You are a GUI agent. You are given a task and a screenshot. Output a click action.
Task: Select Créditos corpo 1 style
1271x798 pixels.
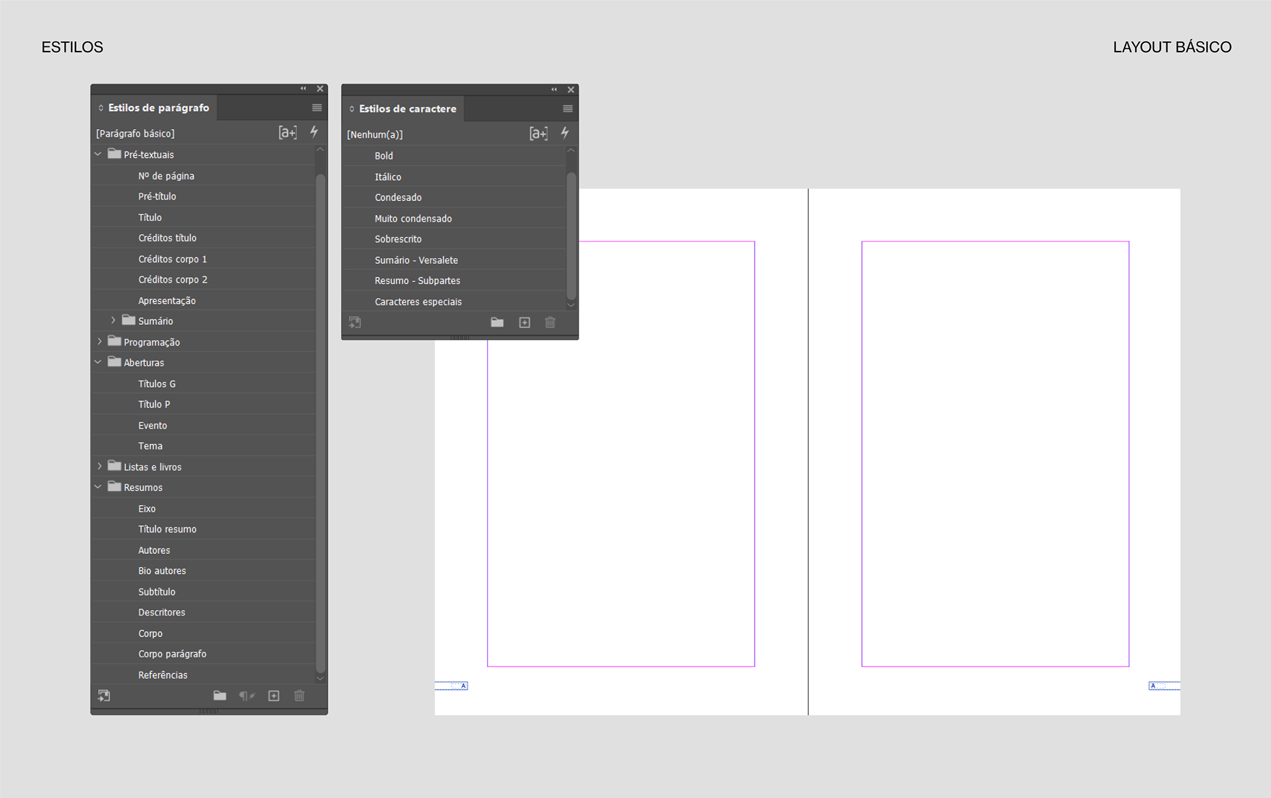[x=203, y=259]
